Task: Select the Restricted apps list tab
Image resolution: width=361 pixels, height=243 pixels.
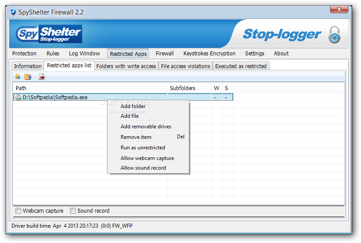Action: (69, 65)
